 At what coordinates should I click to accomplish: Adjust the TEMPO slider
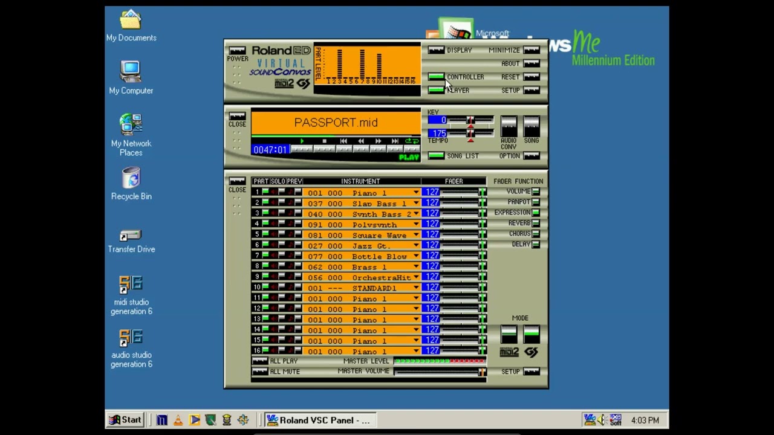[x=471, y=133]
